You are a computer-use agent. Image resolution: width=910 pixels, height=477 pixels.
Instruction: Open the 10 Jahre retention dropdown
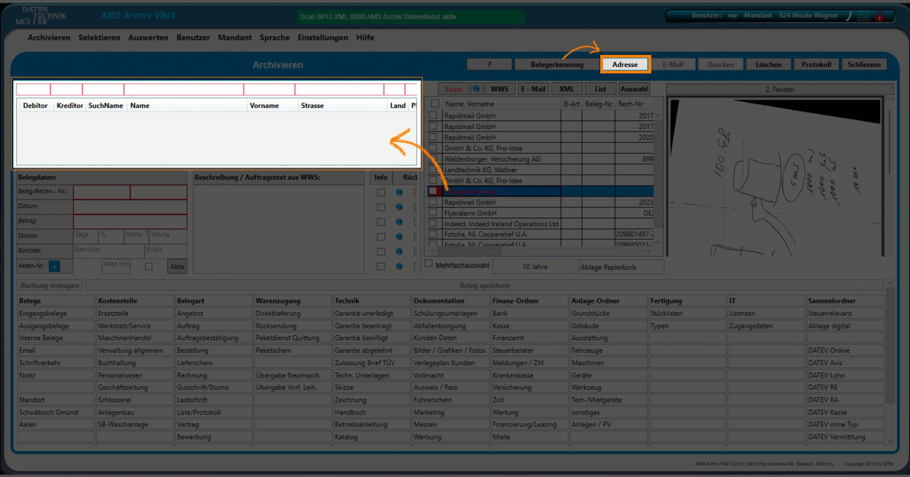click(x=535, y=267)
